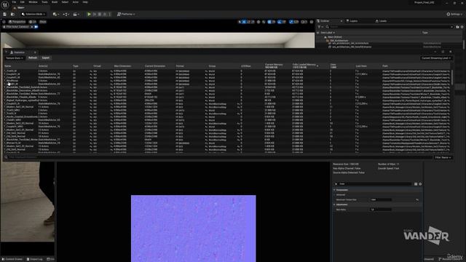
Task: Open the Texture Stats dropdown
Action: click(x=15, y=58)
